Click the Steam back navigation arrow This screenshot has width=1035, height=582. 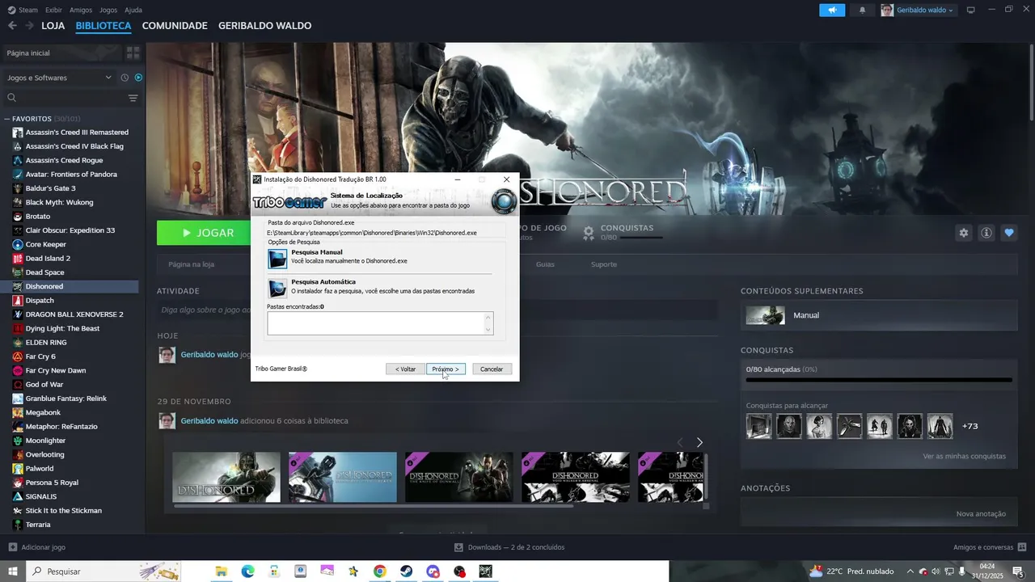click(12, 26)
